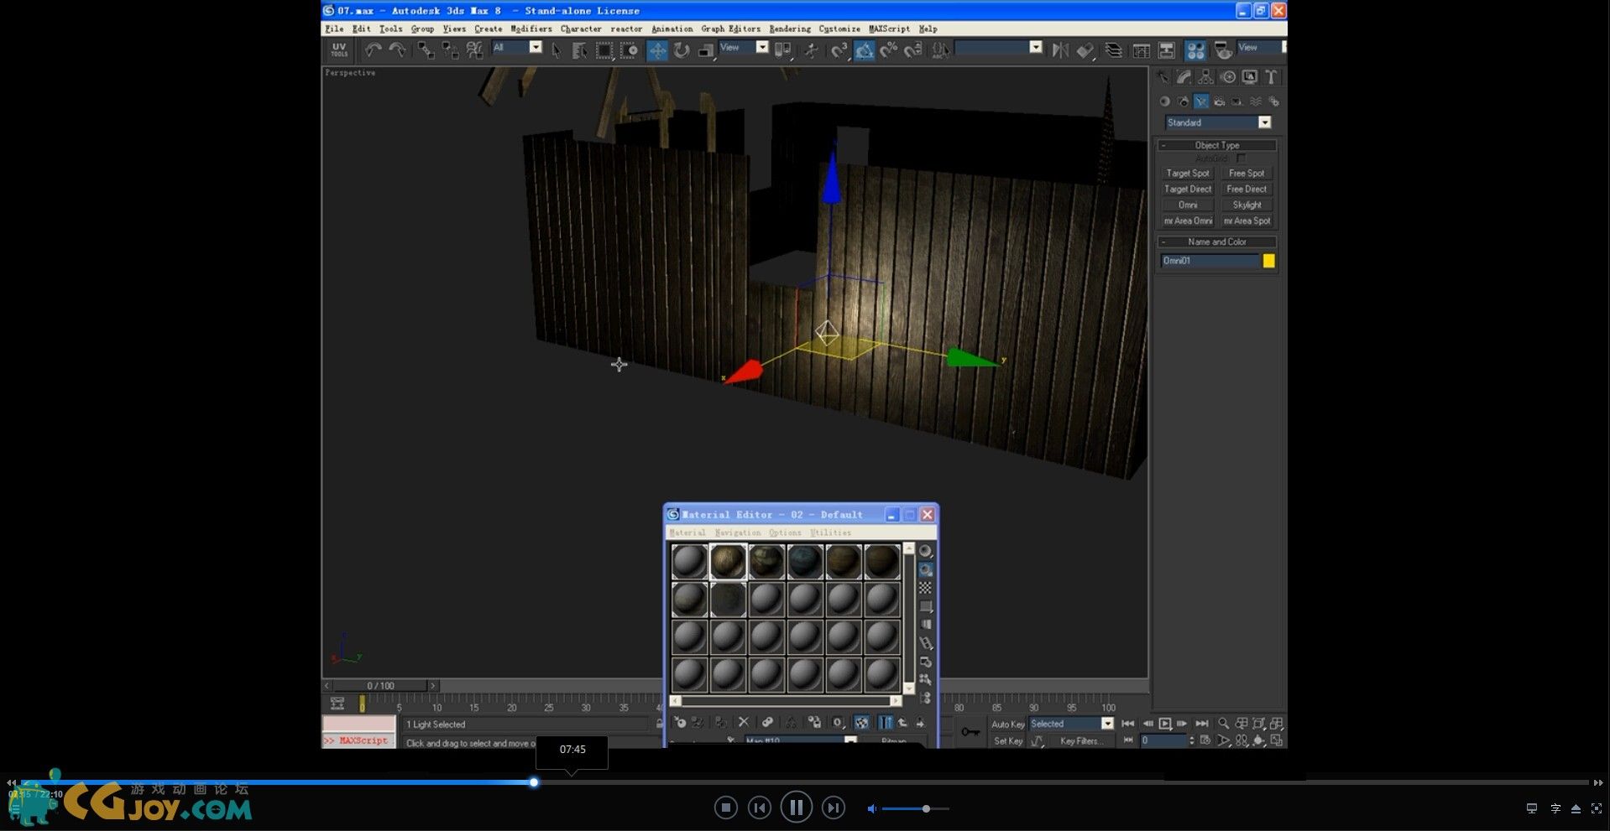Open the Selected key target dropdown

click(x=1072, y=724)
